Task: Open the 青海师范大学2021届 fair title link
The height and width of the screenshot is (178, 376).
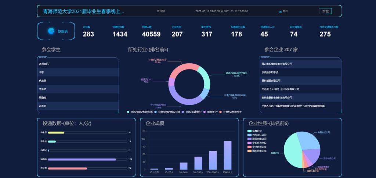Action: 83,11
